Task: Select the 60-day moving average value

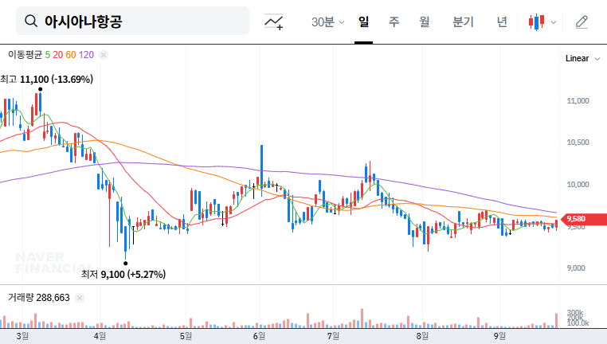Action: [71, 55]
